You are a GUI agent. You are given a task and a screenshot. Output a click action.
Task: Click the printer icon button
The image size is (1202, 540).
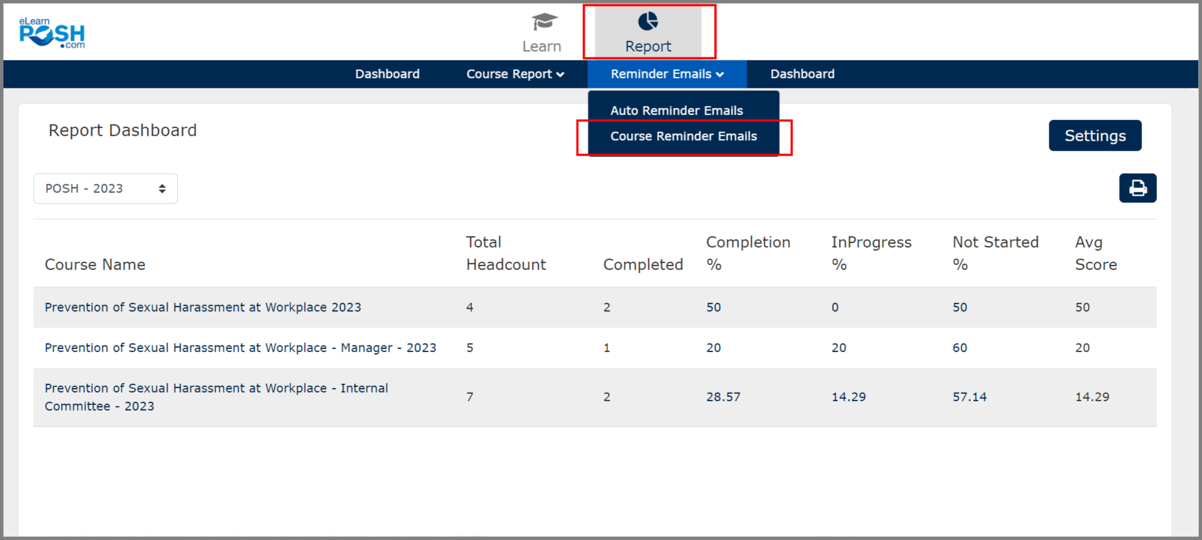pos(1137,188)
